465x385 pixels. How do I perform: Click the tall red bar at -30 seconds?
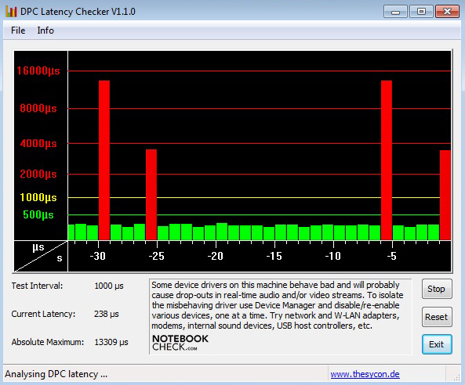pyautogui.click(x=104, y=160)
